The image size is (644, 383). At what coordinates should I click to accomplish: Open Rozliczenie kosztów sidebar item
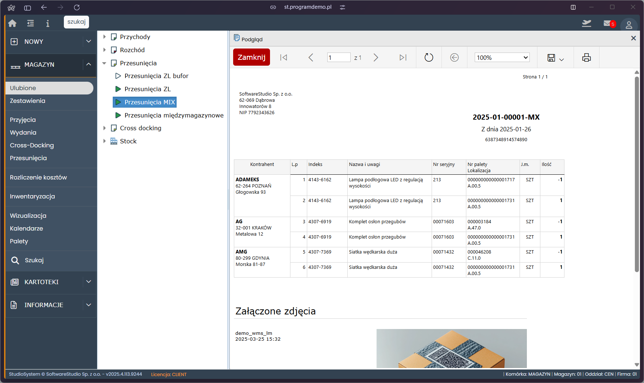38,177
